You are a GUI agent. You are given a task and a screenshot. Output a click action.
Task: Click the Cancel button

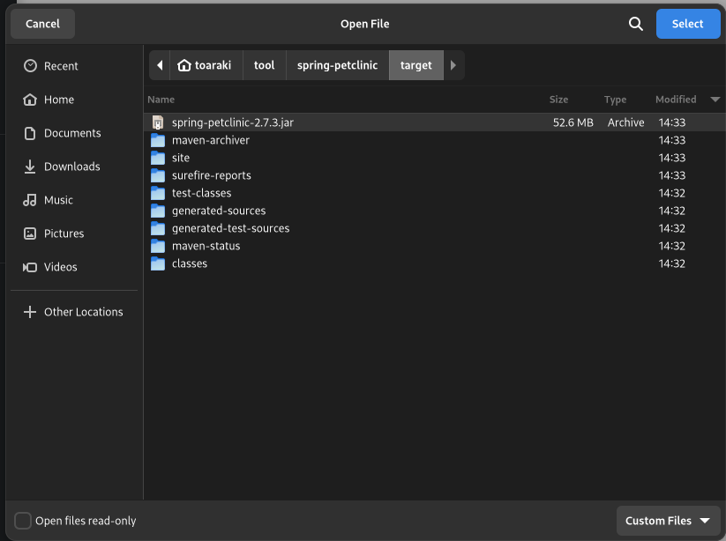pos(42,24)
